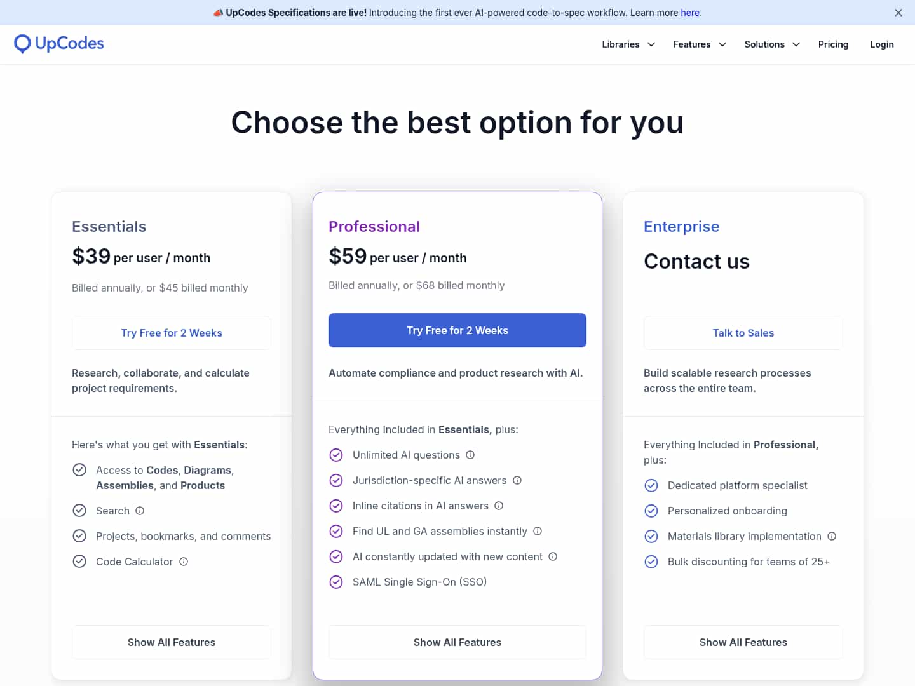Click info icon next to Search

tap(140, 511)
